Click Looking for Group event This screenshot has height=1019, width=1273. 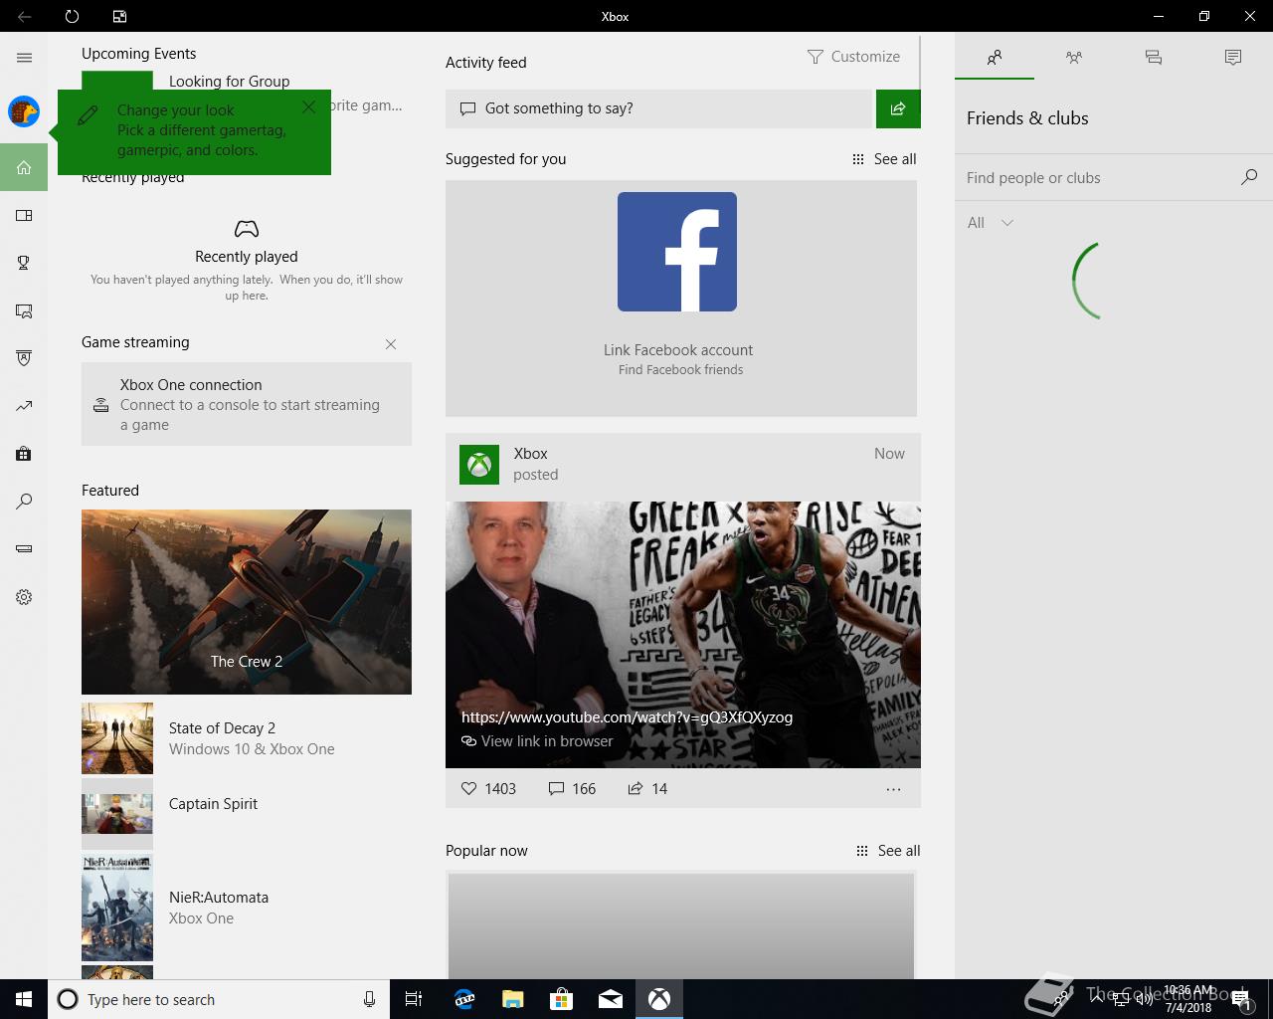point(230,82)
